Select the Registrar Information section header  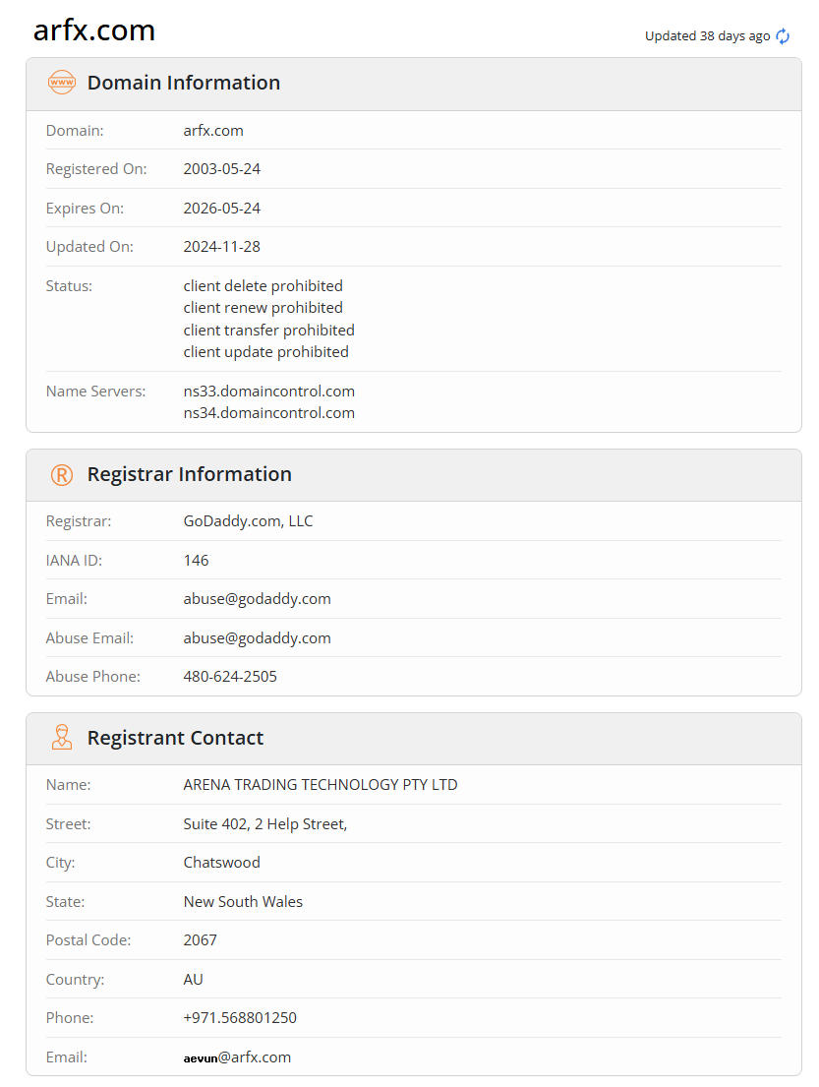coord(189,474)
